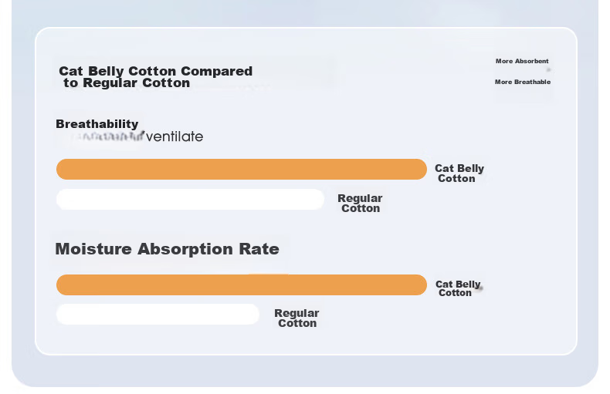
Task: Click 'Regular Cotton' label beside Moisture bar
Action: tap(297, 318)
